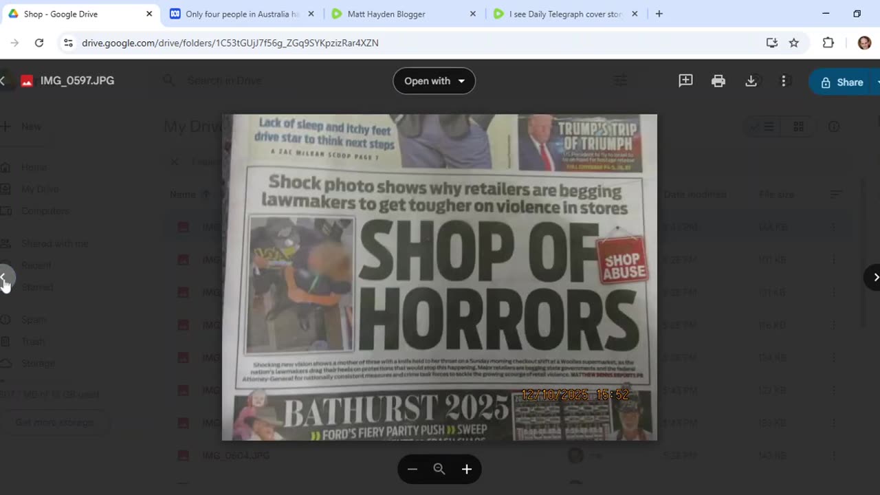Screen dimensions: 880x495
Task: Click the address bar URL
Action: coord(230,43)
